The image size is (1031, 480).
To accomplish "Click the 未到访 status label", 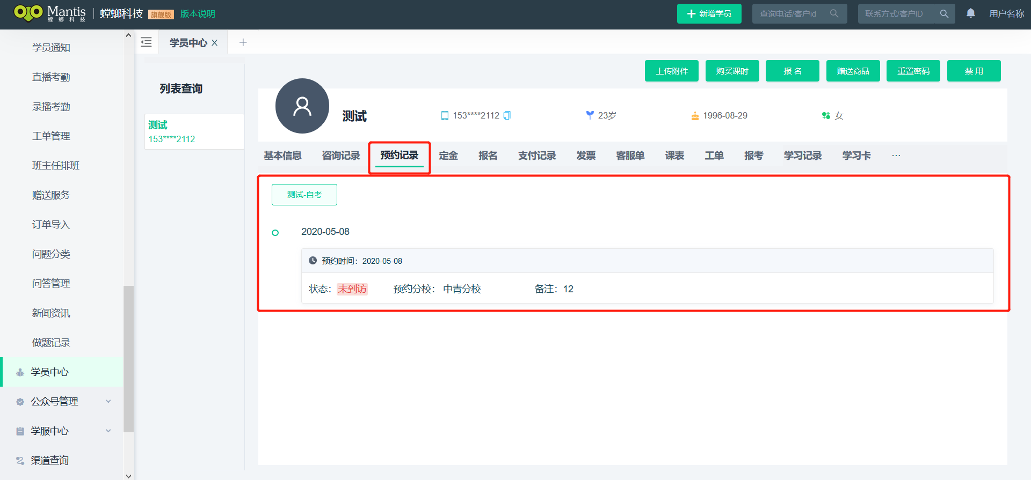I will click(352, 289).
